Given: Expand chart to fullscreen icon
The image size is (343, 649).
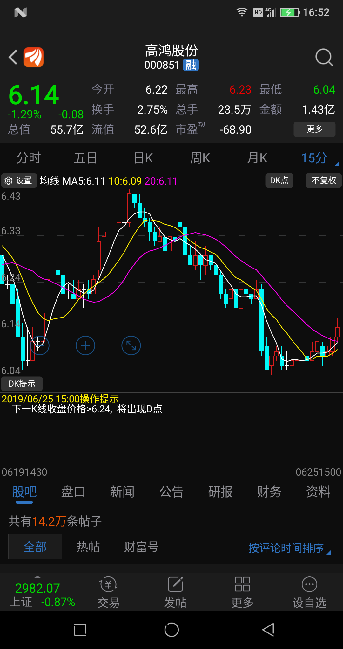Looking at the screenshot, I should click(x=131, y=345).
